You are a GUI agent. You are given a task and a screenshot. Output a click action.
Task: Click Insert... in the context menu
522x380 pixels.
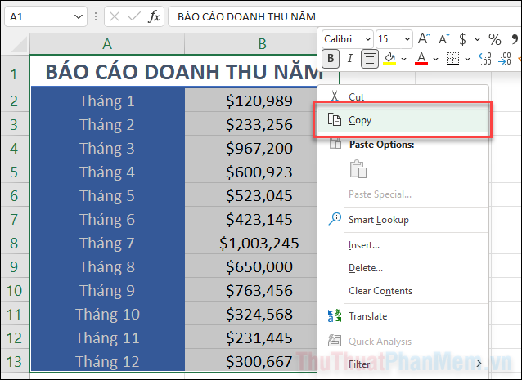364,245
